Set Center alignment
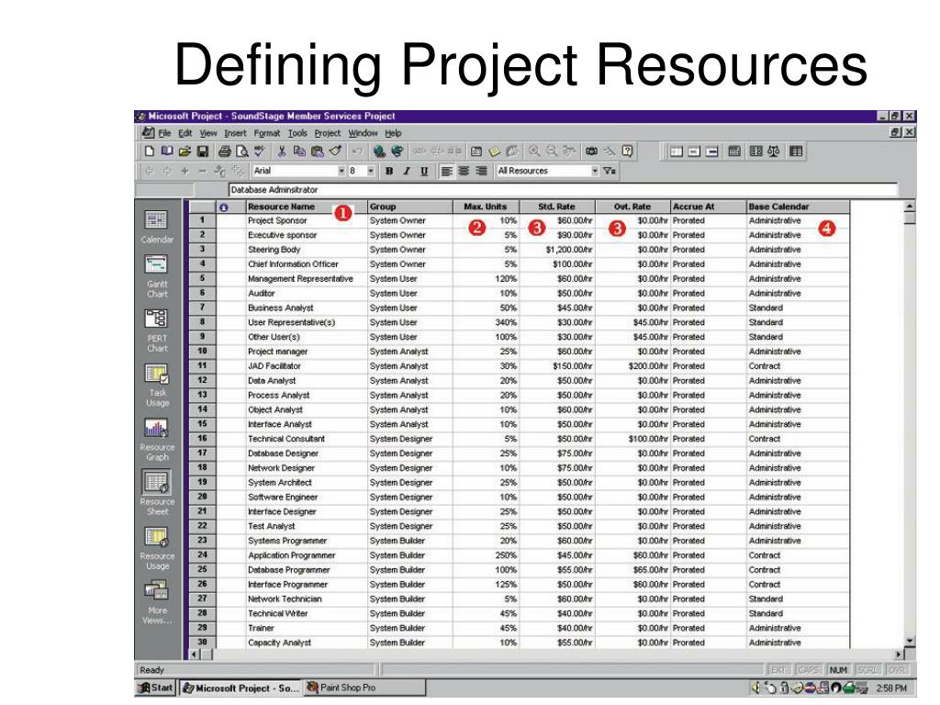940x705 pixels. (464, 171)
